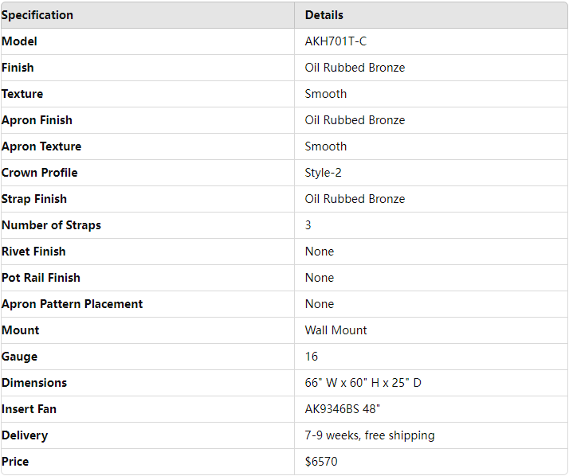
Task: Click the Crown Profile value Style-2
Action: 324,173
